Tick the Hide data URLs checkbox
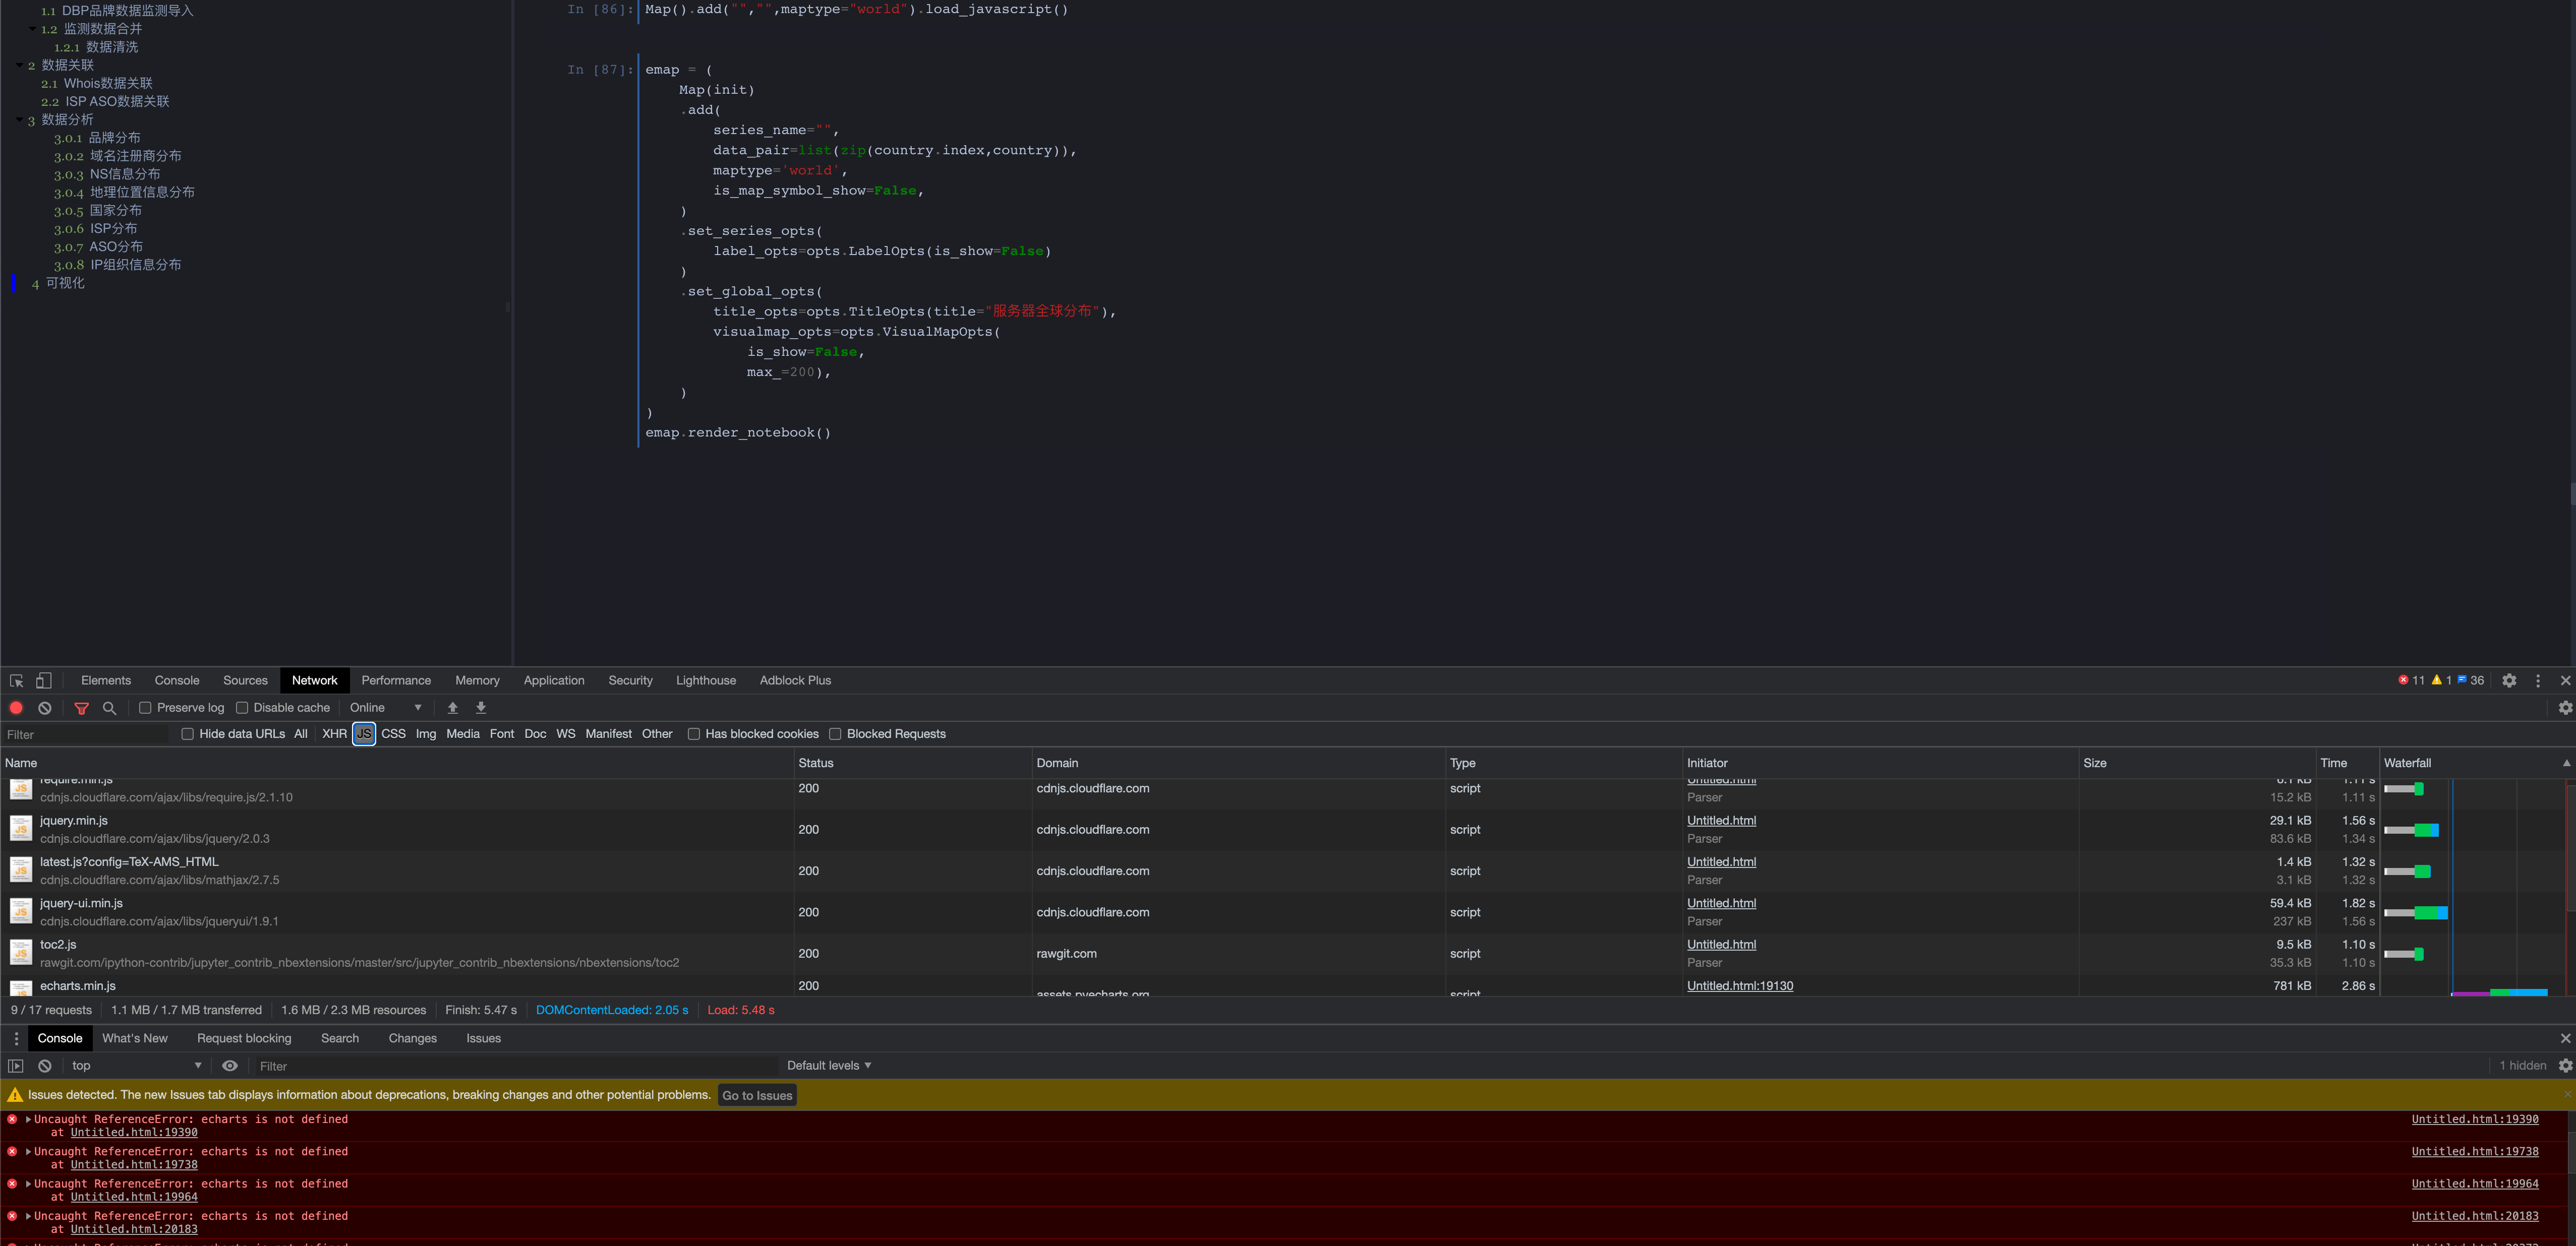Image resolution: width=2576 pixels, height=1246 pixels. point(187,733)
